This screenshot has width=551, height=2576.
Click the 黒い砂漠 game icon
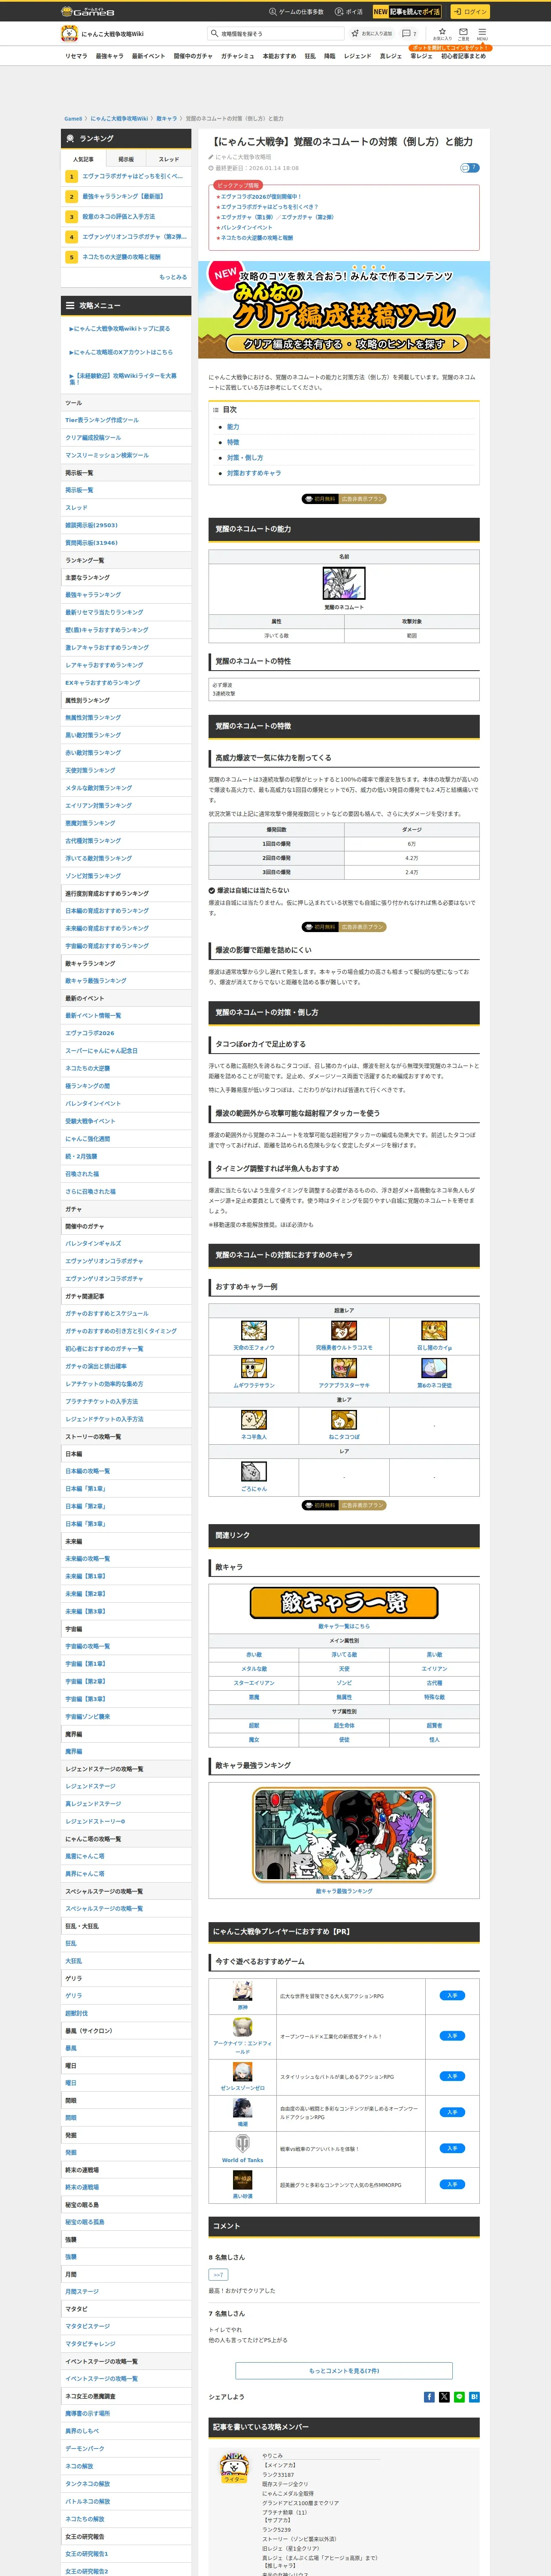coord(242,2181)
